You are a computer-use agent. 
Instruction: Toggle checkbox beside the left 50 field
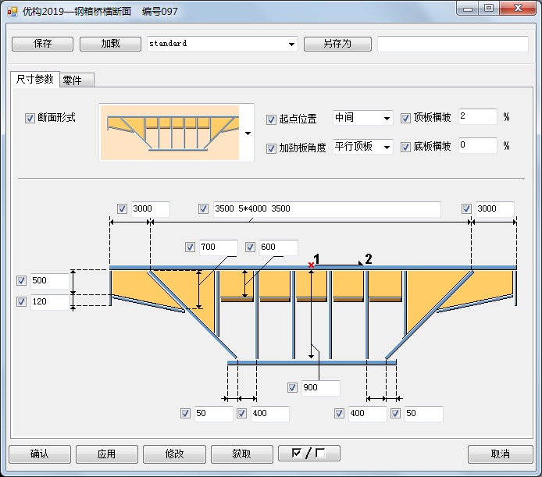click(185, 414)
